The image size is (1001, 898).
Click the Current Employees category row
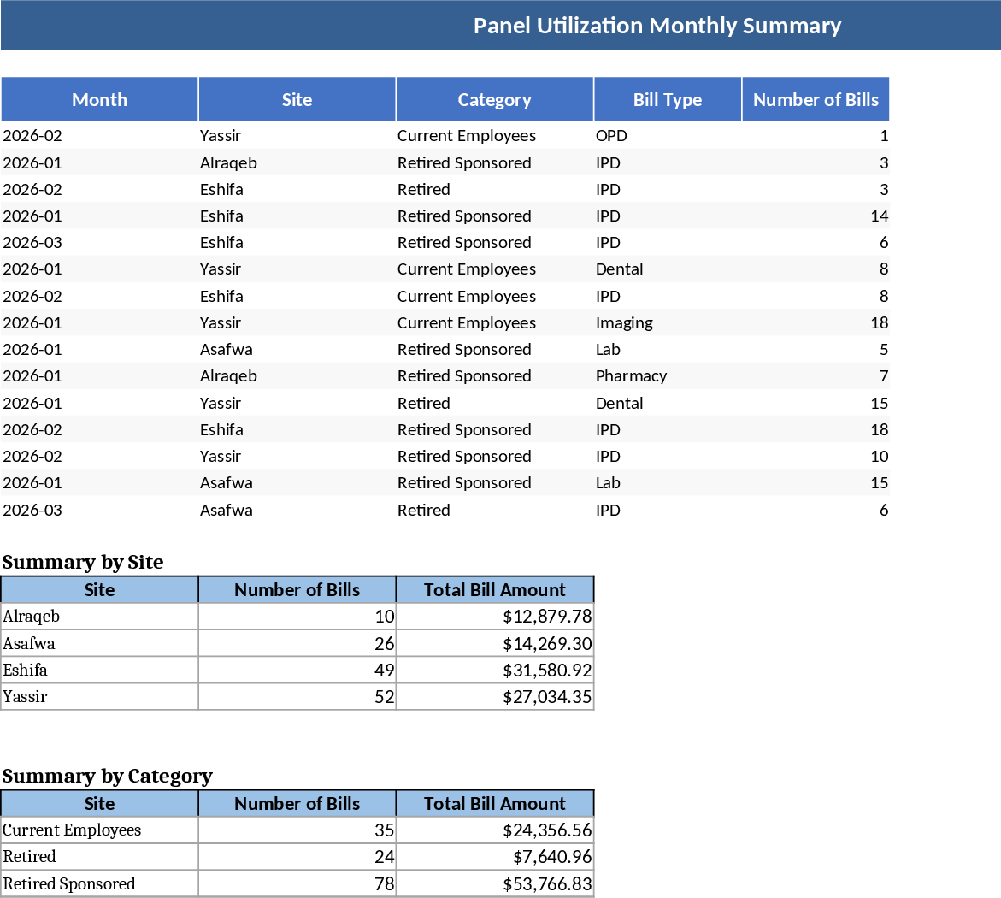click(98, 830)
